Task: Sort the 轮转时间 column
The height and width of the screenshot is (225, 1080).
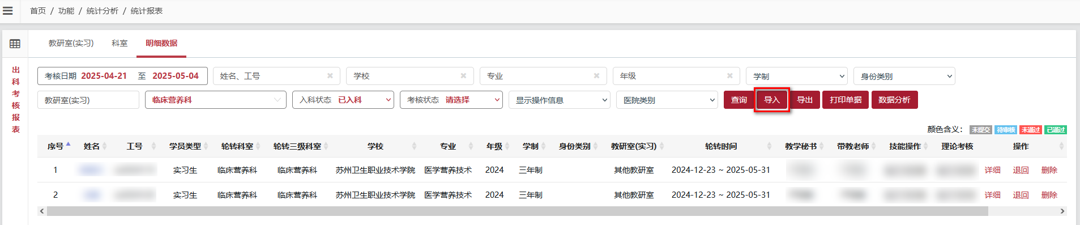Action: (x=769, y=146)
